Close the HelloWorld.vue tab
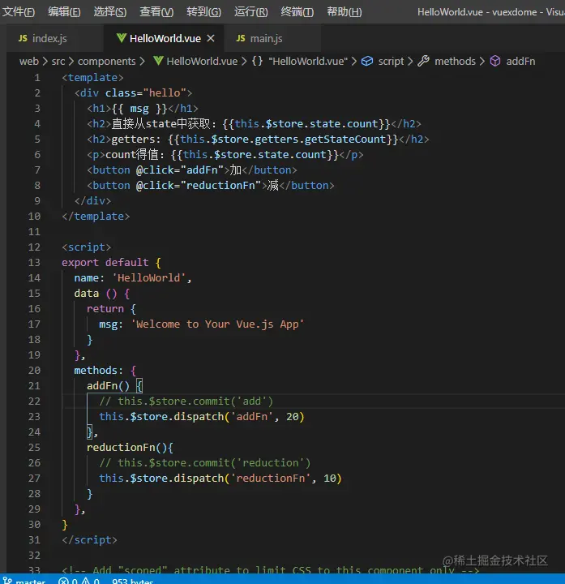Image resolution: width=565 pixels, height=584 pixels. pos(211,38)
